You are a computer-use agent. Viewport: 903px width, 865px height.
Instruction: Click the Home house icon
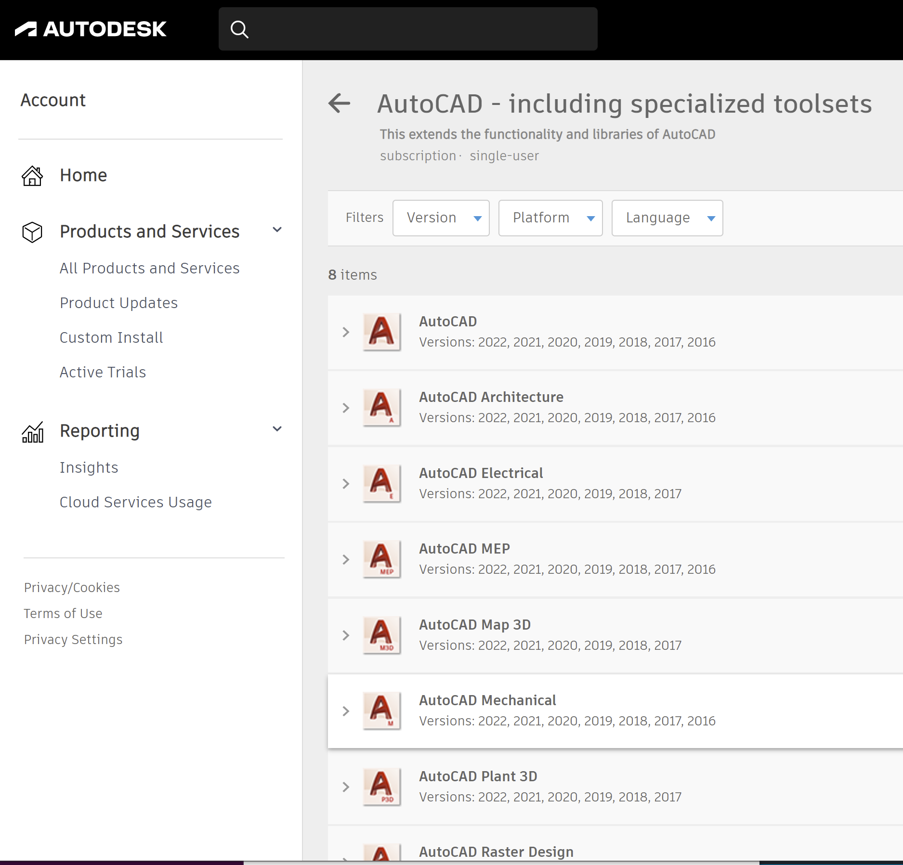point(32,176)
